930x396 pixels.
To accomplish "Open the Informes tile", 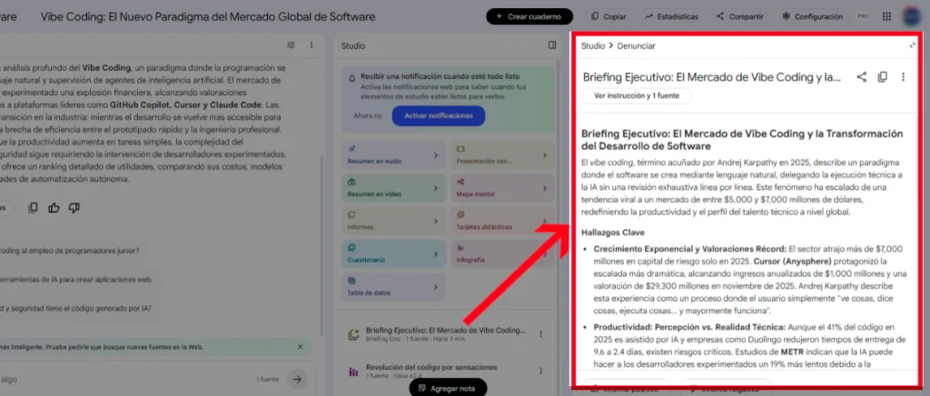I will point(394,221).
